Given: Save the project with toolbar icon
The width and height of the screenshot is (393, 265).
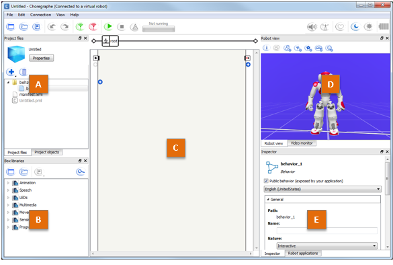Looking at the screenshot, I should (x=37, y=27).
